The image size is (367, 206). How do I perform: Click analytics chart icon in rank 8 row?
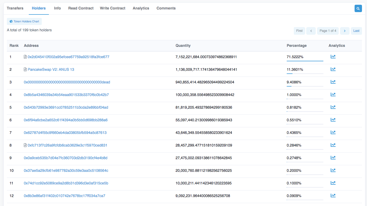[333, 145]
